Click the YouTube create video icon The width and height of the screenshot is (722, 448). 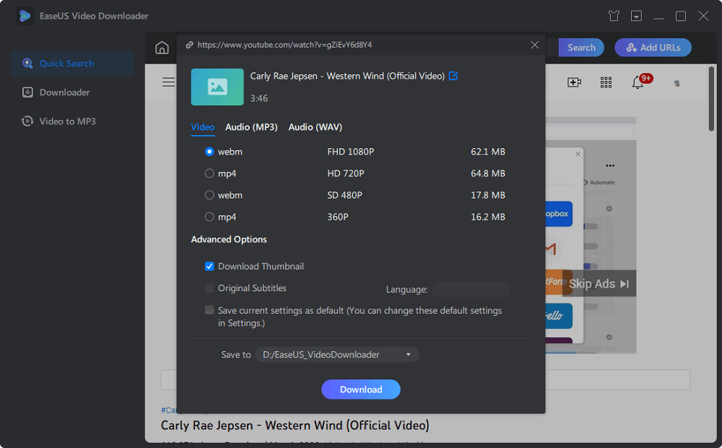click(574, 82)
